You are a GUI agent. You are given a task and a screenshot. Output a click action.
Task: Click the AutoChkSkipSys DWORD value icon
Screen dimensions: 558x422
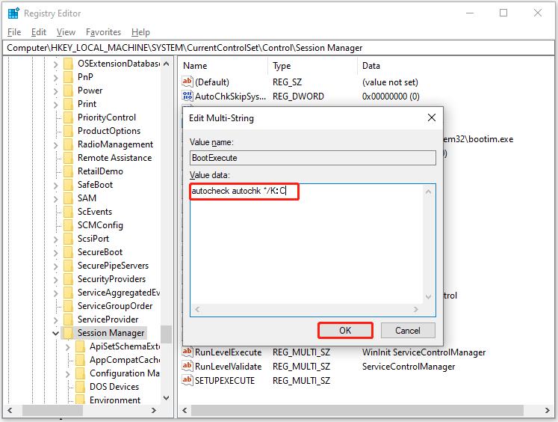coord(187,96)
